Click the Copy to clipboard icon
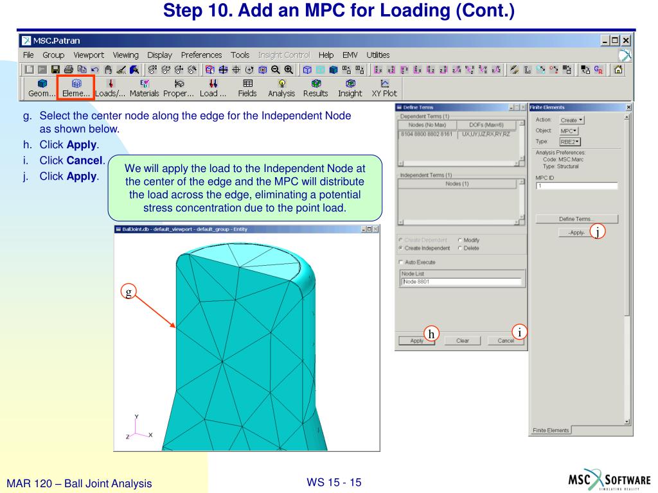The width and height of the screenshot is (658, 493). click(x=82, y=69)
